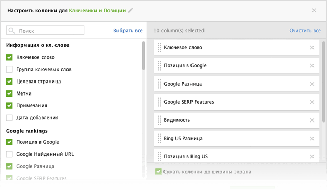327x190 pixels.
Task: Click the Поиск search field
Action: point(45,31)
